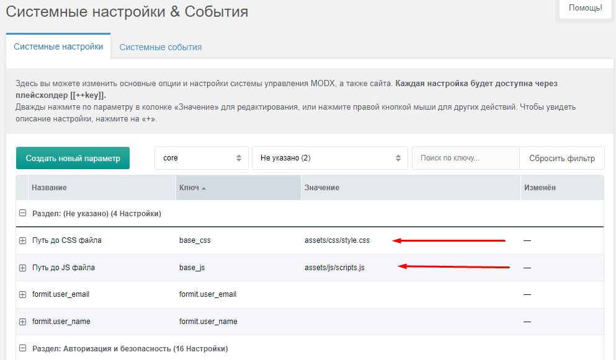Viewport: 616px width, 360px height.
Task: Click modified dash in base_css row
Action: point(527,240)
